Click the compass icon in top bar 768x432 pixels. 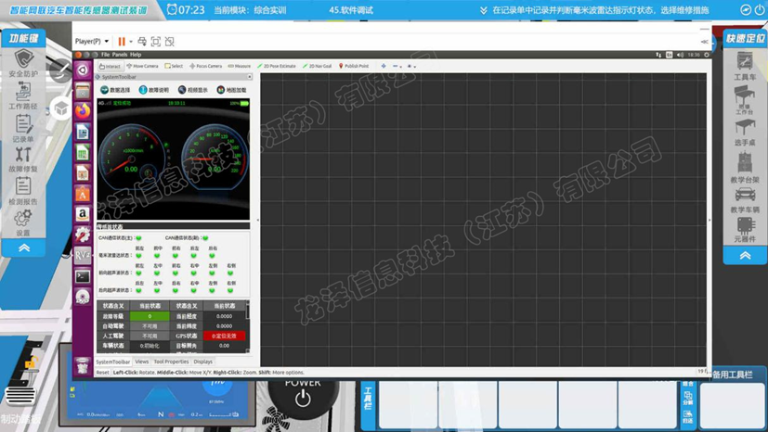[746, 10]
